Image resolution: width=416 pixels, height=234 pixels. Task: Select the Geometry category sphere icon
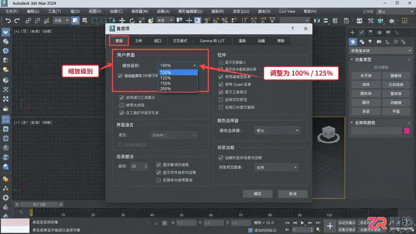coord(353,42)
